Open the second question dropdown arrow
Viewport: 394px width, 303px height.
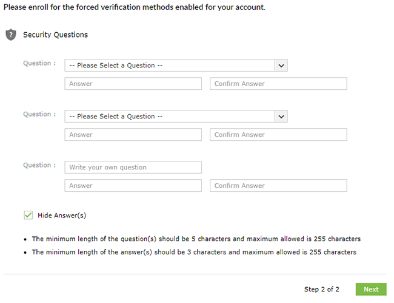point(281,117)
